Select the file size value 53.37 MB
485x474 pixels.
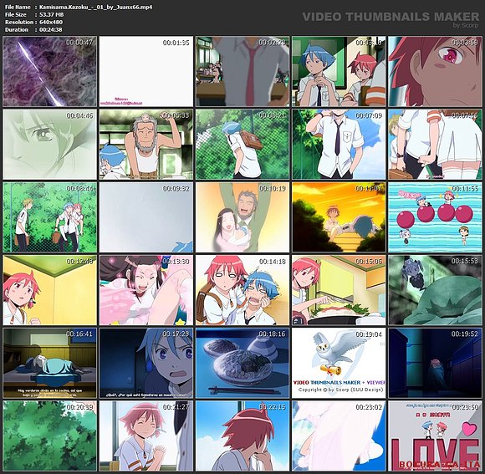point(52,14)
